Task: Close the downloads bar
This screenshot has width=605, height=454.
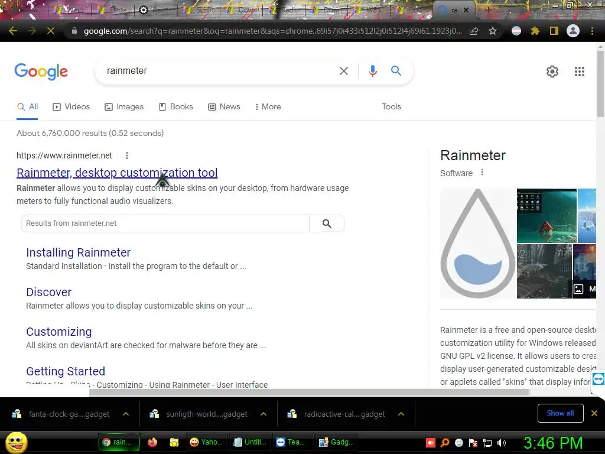Action: [x=594, y=413]
